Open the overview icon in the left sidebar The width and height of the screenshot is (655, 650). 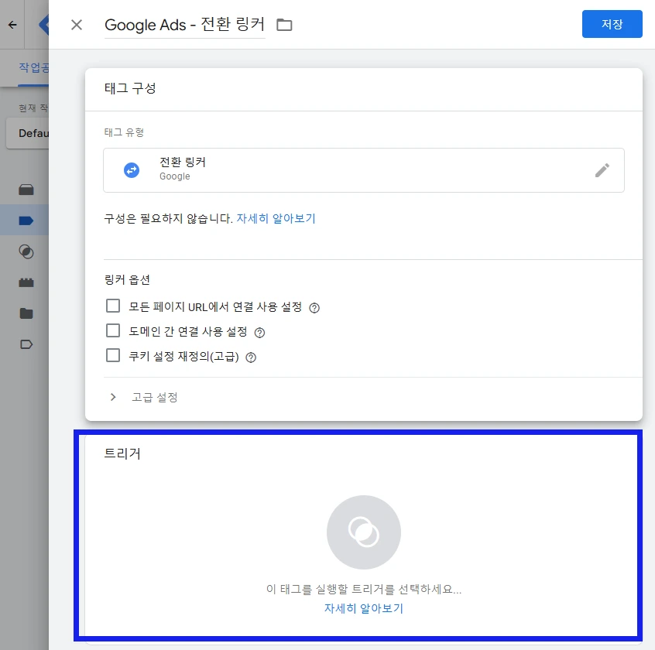click(x=26, y=190)
